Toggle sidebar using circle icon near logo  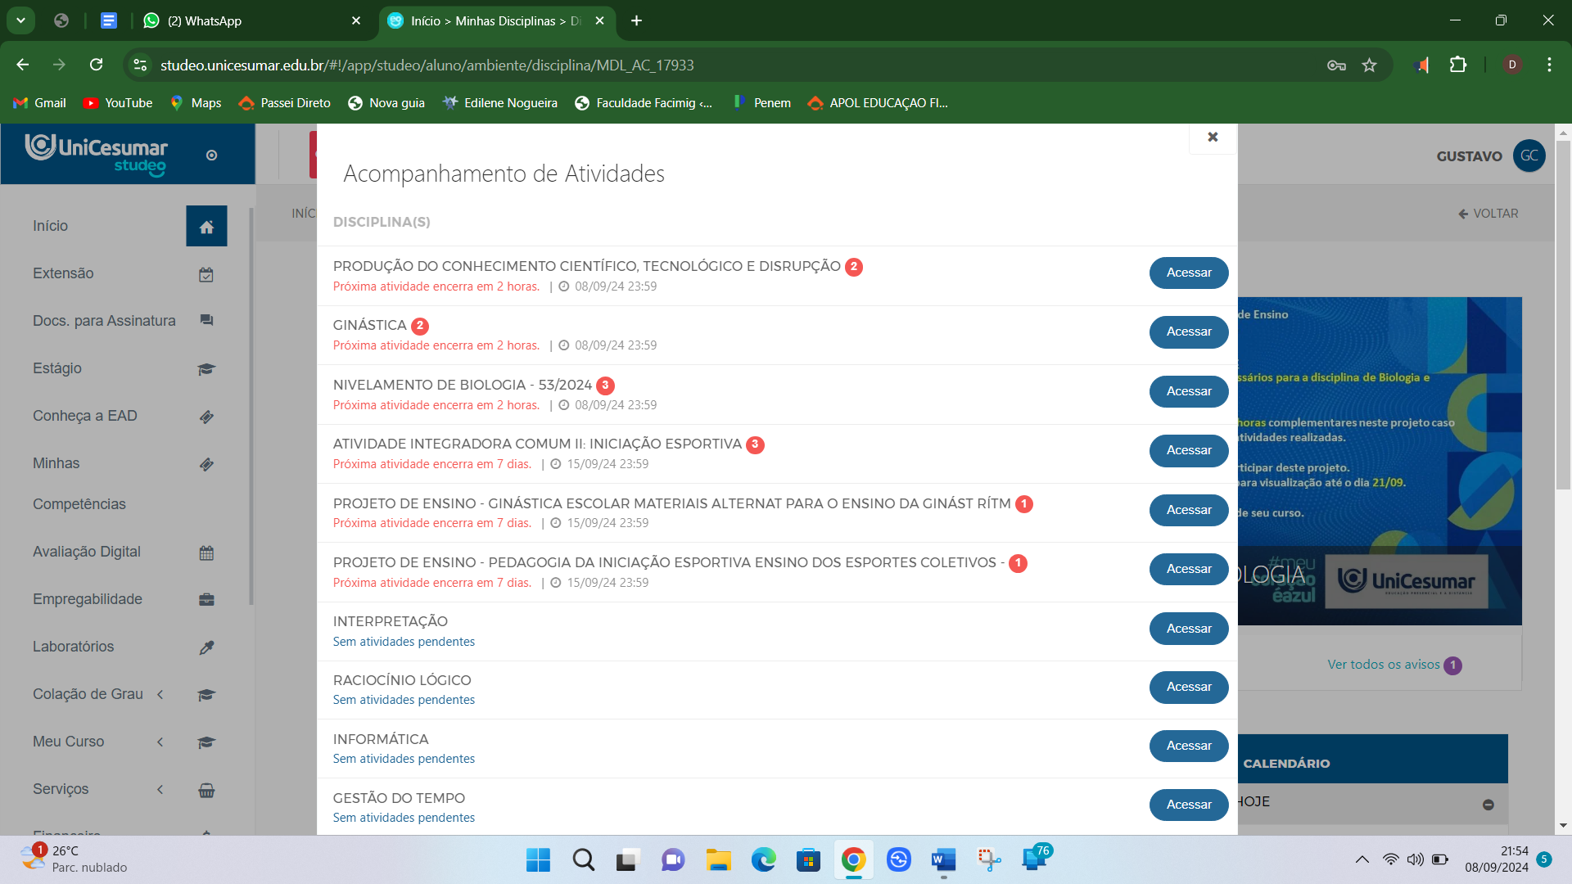[211, 156]
